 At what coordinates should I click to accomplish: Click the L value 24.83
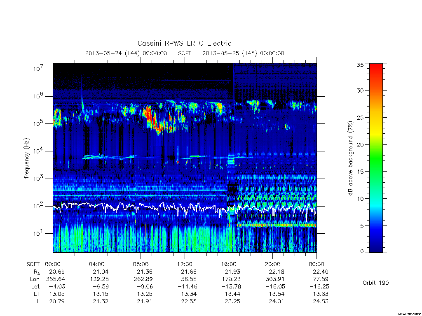321,301
